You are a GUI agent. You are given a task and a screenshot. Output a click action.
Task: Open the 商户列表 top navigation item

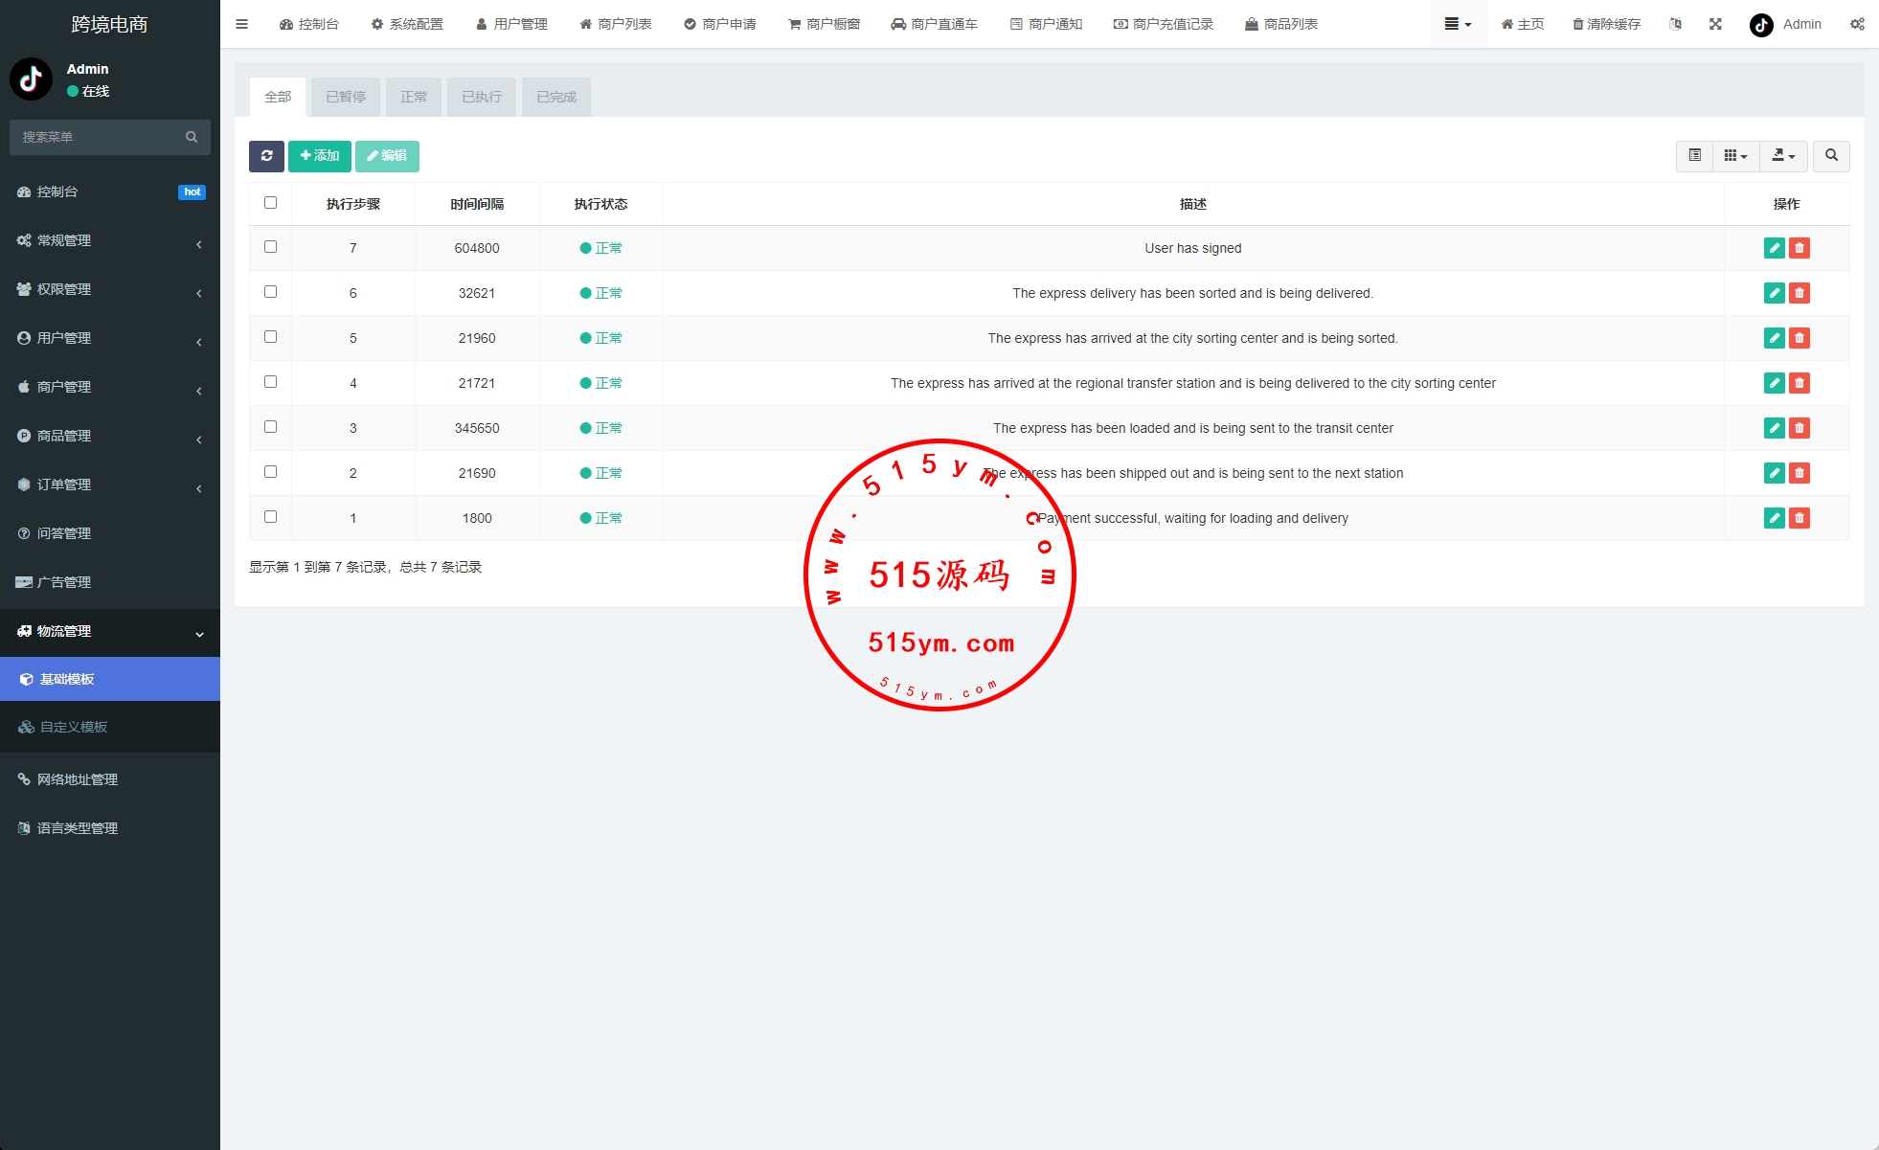616,24
